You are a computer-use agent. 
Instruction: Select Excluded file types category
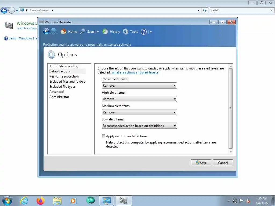tap(62, 87)
